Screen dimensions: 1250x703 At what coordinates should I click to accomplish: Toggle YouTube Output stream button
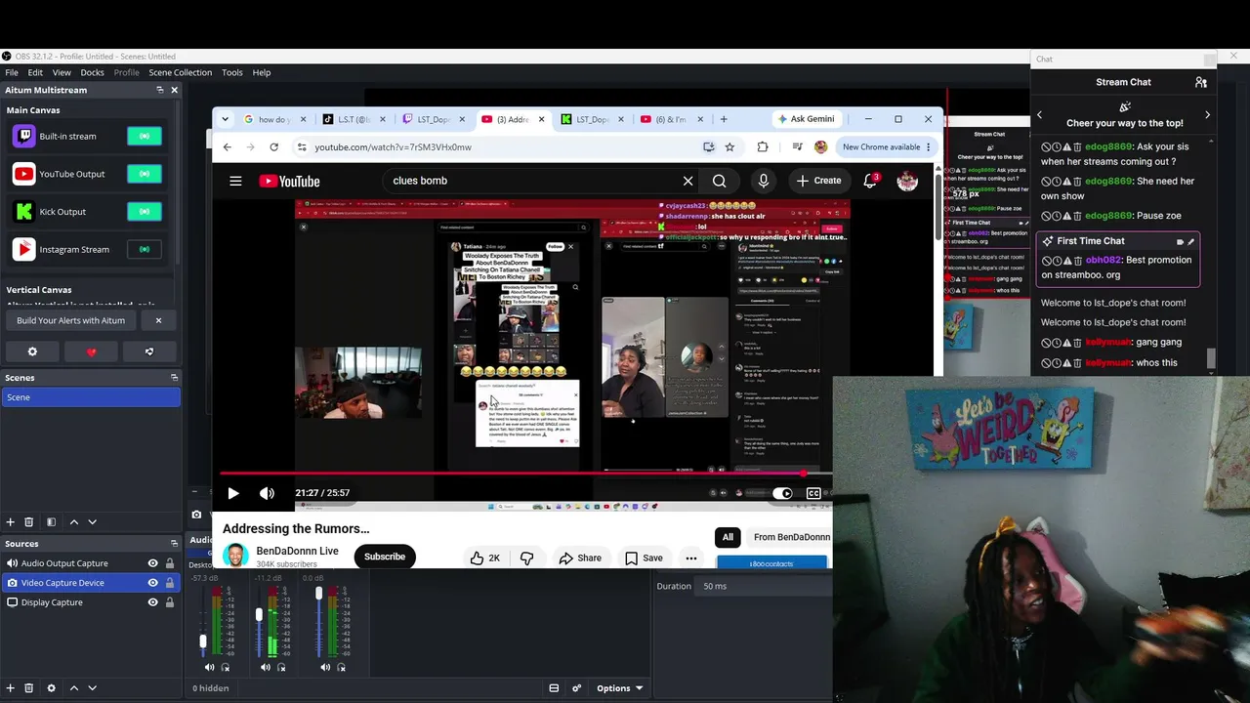point(145,174)
